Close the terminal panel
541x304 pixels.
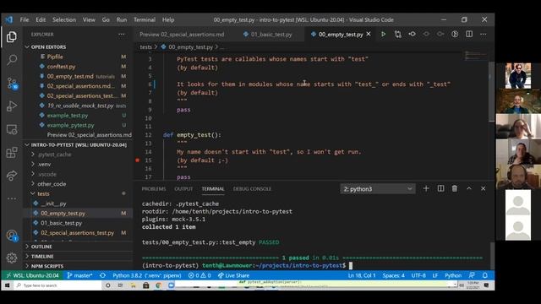pos(483,188)
